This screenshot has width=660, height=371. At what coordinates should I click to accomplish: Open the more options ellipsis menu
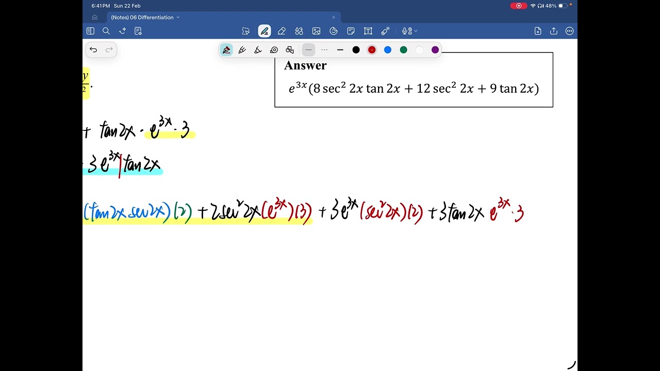point(570,31)
